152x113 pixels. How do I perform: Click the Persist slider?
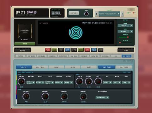pyautogui.click(x=125, y=37)
